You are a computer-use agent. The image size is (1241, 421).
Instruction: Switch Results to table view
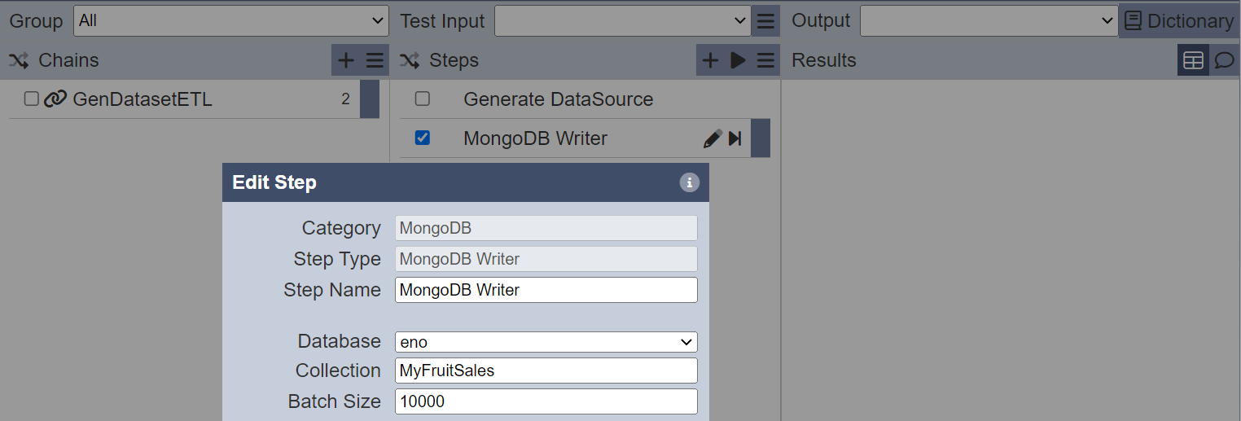pyautogui.click(x=1193, y=60)
